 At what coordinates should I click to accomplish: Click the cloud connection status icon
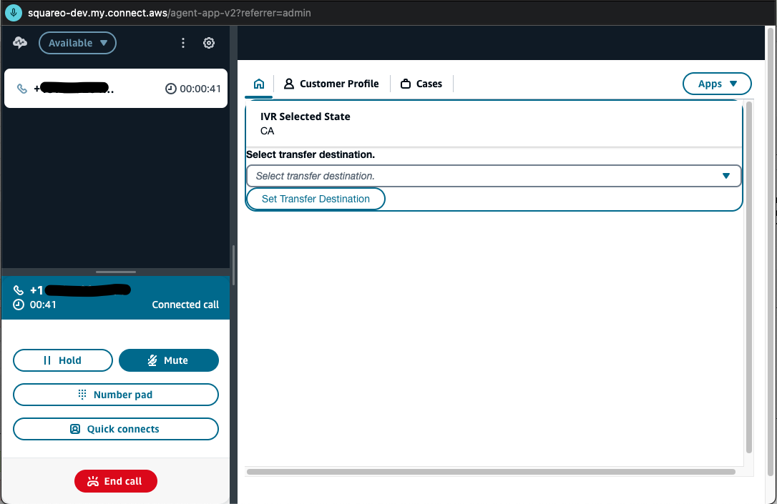(19, 43)
